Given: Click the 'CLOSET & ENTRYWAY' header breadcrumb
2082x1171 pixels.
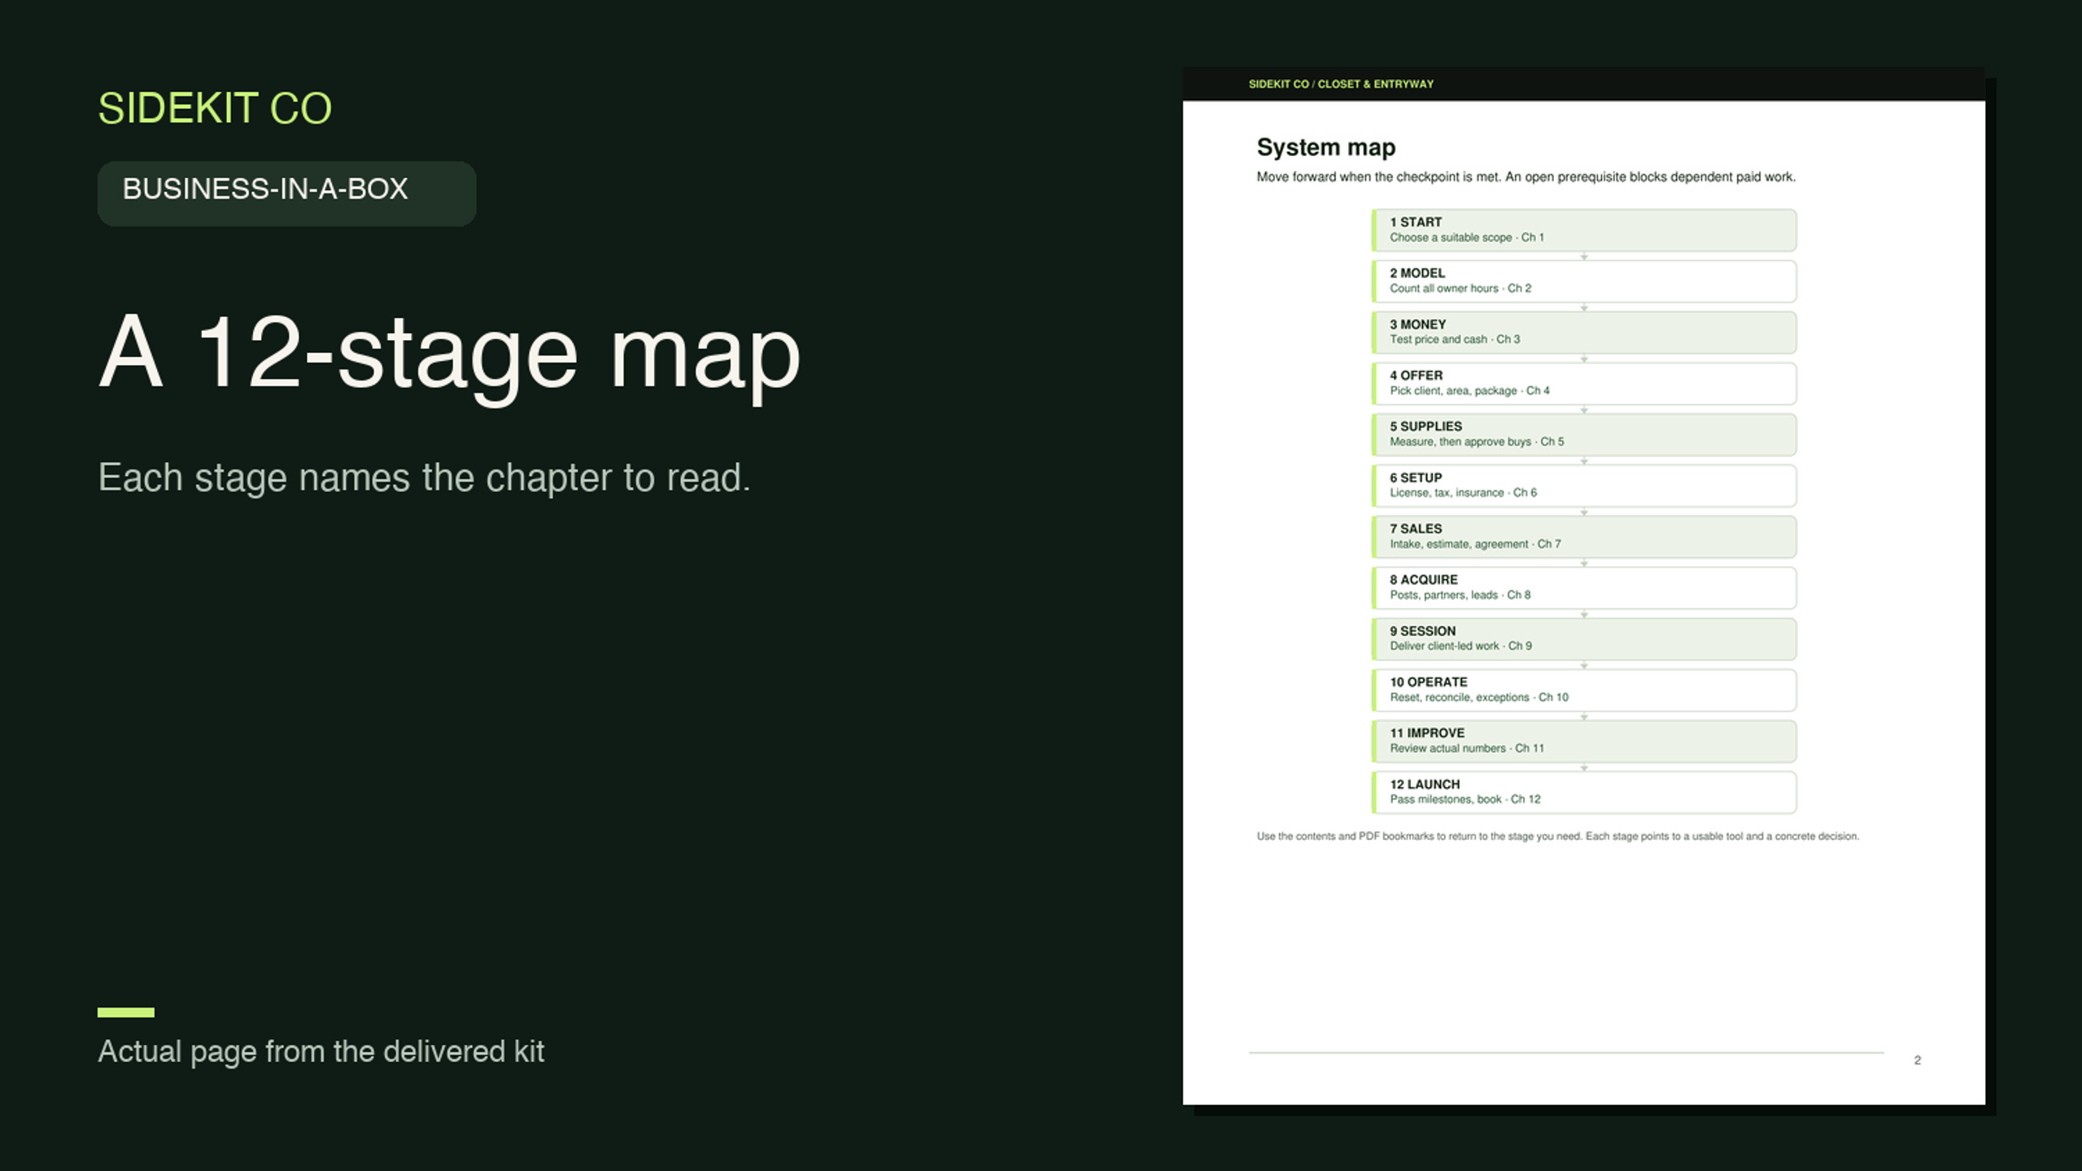Looking at the screenshot, I should coord(1375,84).
